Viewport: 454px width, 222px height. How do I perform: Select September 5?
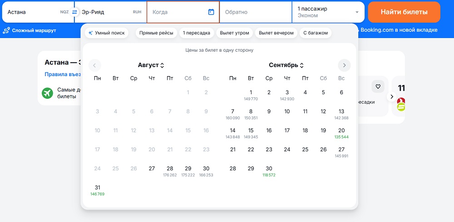point(323,93)
